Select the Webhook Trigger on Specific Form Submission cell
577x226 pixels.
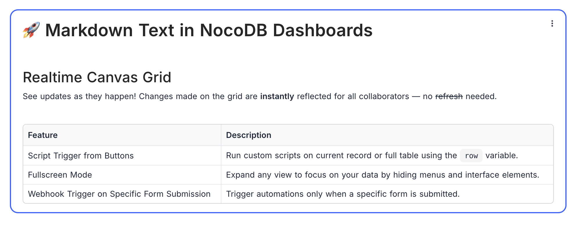(119, 194)
